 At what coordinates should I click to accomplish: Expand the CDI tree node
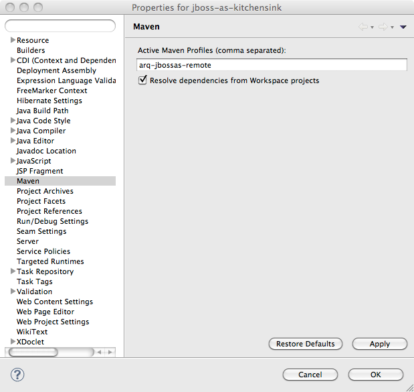[13, 60]
